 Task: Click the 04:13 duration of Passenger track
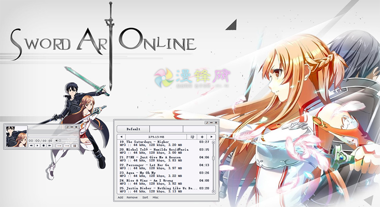(204, 165)
